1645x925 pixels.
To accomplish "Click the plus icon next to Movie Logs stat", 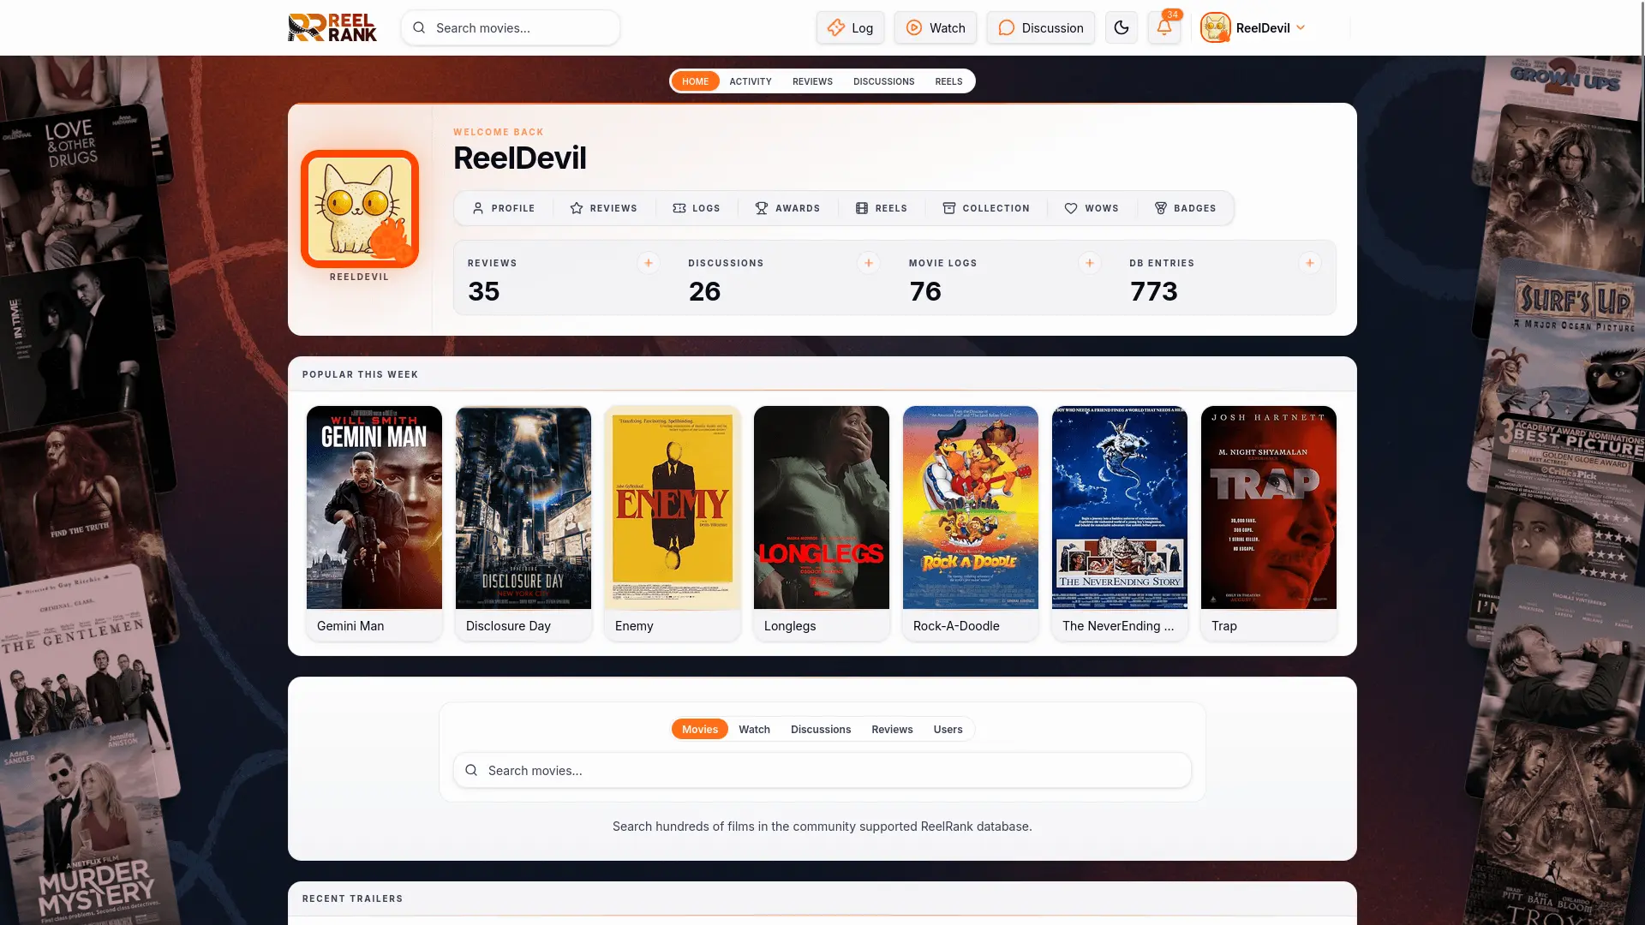I will tap(1090, 263).
